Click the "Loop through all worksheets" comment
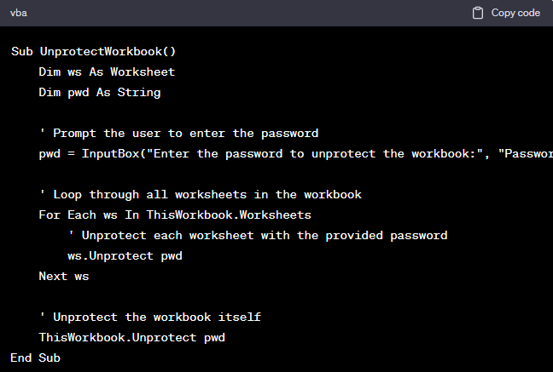This screenshot has width=553, height=372. (x=200, y=194)
